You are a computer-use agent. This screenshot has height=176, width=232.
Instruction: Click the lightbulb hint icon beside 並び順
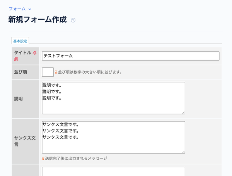click(56, 72)
